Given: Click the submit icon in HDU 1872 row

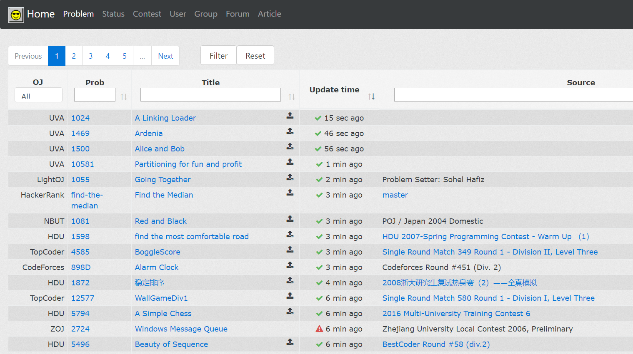Looking at the screenshot, I should click(290, 280).
